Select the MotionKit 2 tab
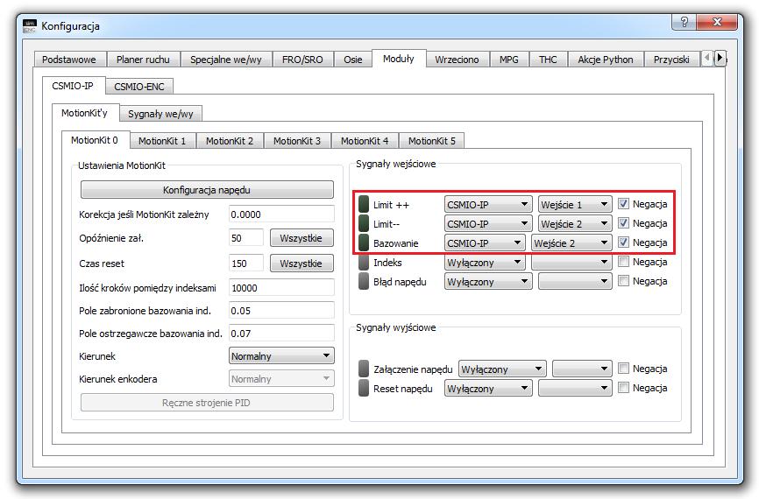 (x=230, y=141)
